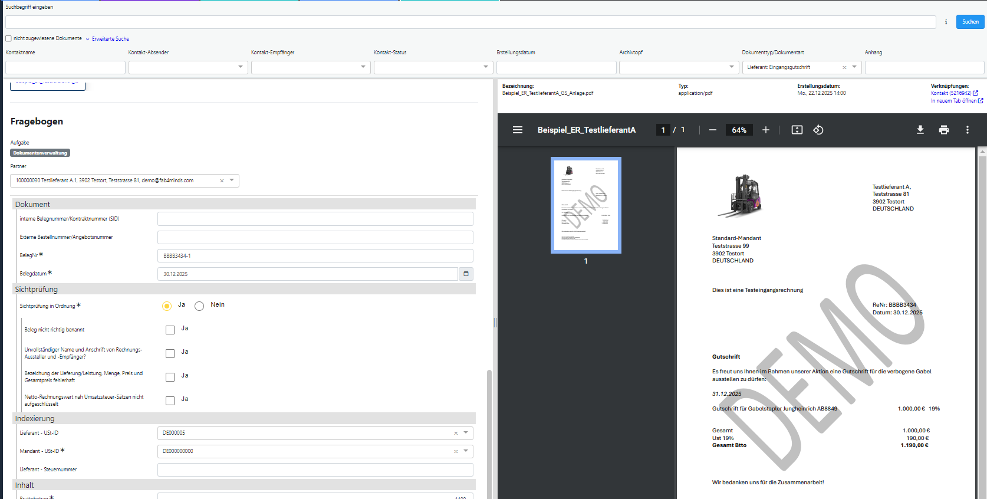The height and width of the screenshot is (499, 987).
Task: Click the fit to page icon
Action: (797, 130)
